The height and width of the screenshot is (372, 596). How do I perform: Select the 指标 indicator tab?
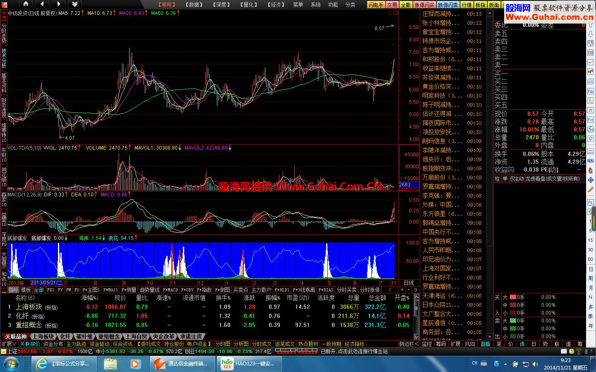pyautogui.click(x=14, y=290)
